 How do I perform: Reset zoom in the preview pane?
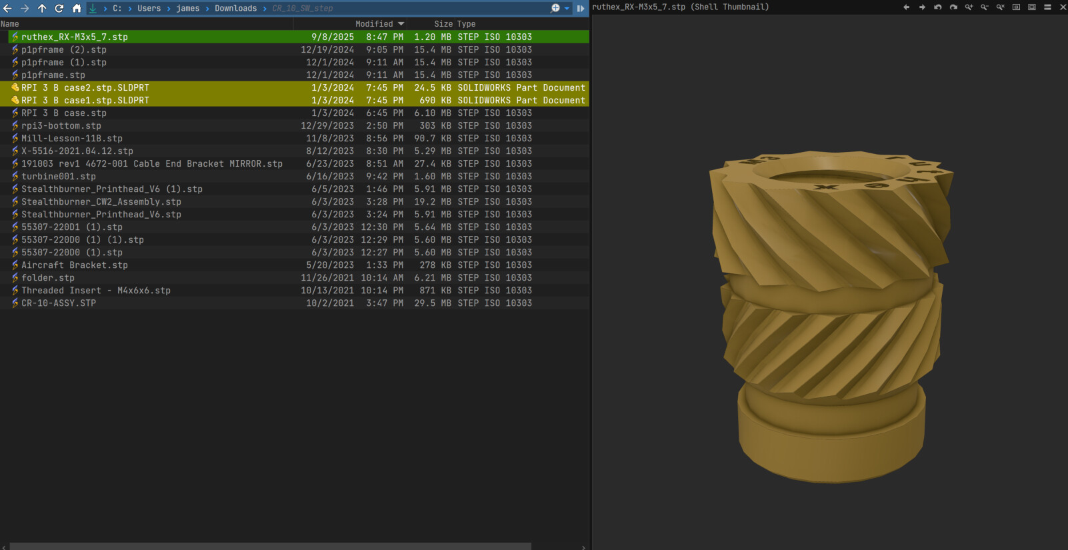click(x=1001, y=7)
